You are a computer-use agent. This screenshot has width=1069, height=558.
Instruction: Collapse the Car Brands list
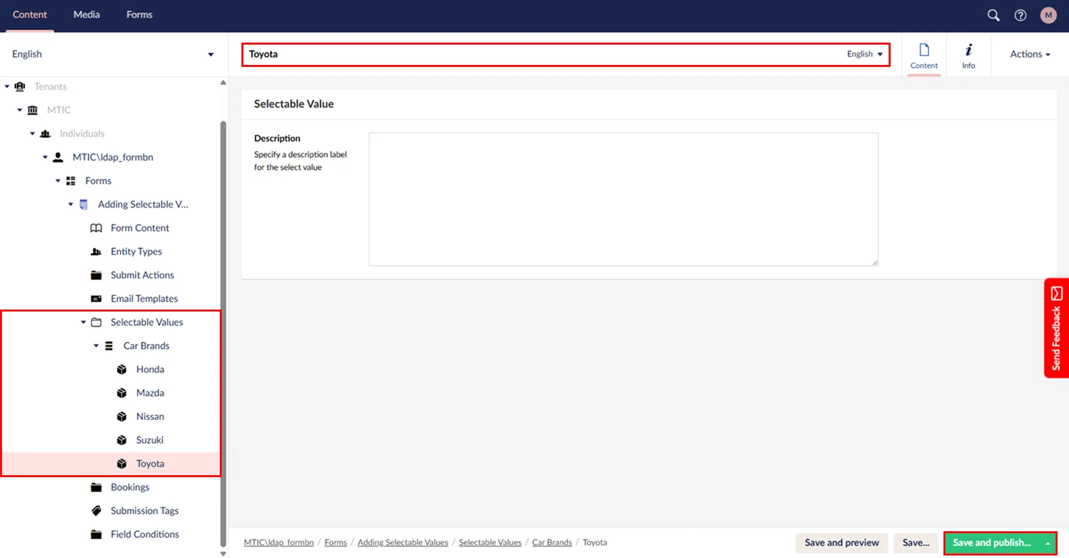pyautogui.click(x=96, y=346)
